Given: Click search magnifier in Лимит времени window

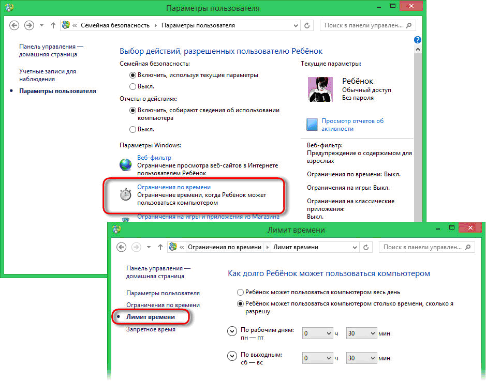Looking at the screenshot, I should [468, 247].
